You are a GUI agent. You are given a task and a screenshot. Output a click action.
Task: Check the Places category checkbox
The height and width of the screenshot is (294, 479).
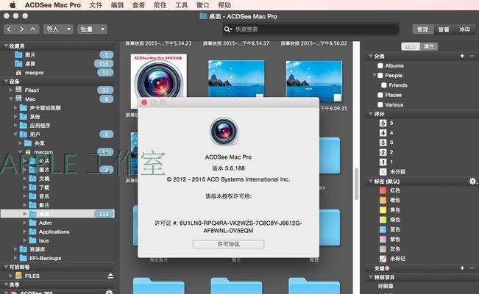[x=380, y=95]
